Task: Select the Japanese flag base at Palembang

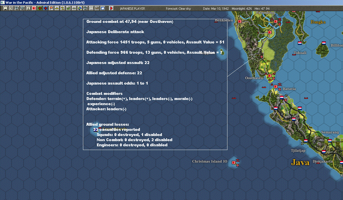Action: [x=276, y=21]
